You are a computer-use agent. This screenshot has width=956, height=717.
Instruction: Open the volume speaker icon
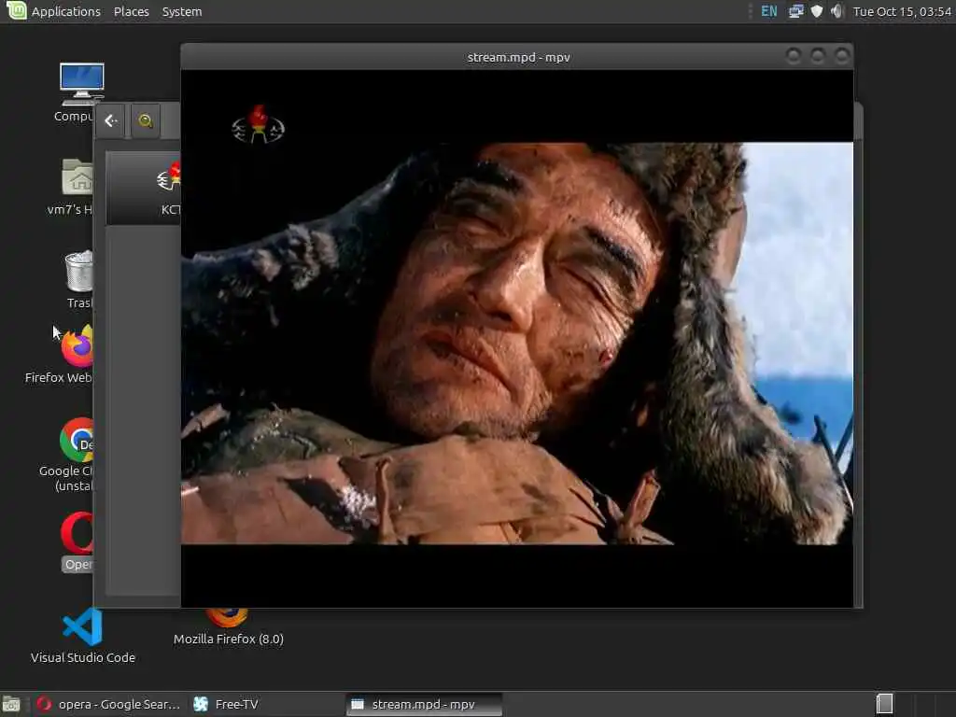[x=836, y=11]
